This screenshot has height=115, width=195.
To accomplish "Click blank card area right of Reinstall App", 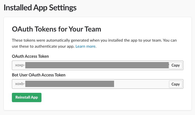I will click(114, 97).
